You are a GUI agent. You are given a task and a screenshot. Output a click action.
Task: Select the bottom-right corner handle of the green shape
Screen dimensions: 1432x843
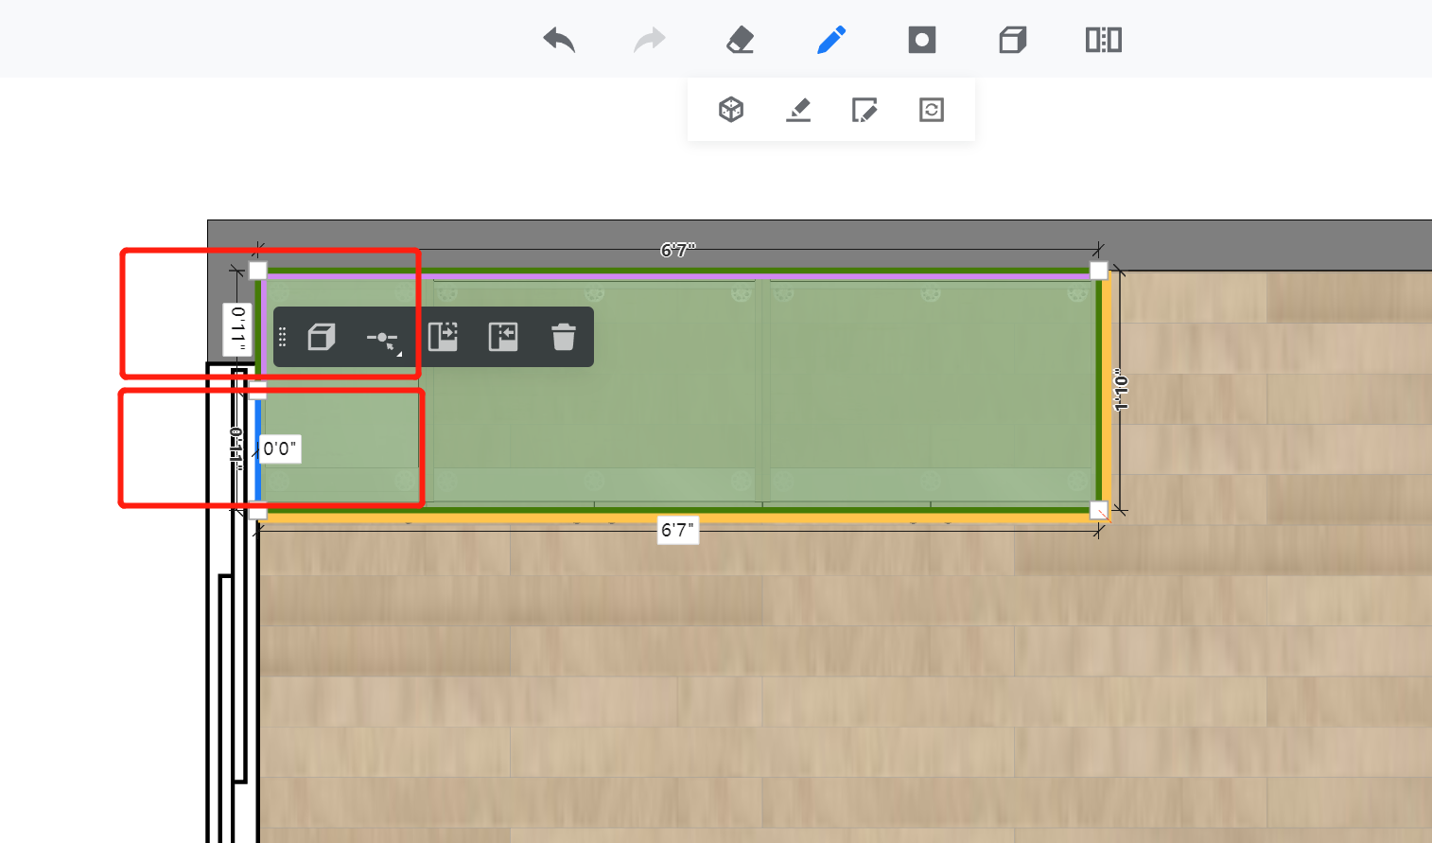point(1098,511)
